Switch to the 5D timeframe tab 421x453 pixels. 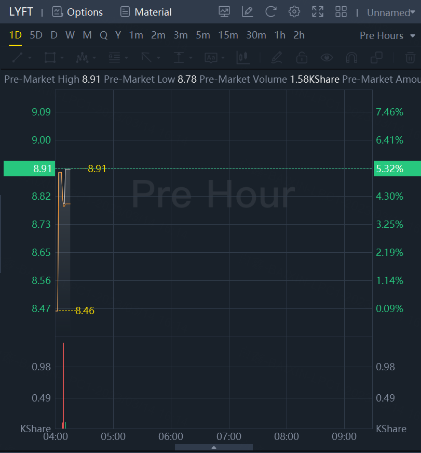pos(36,35)
